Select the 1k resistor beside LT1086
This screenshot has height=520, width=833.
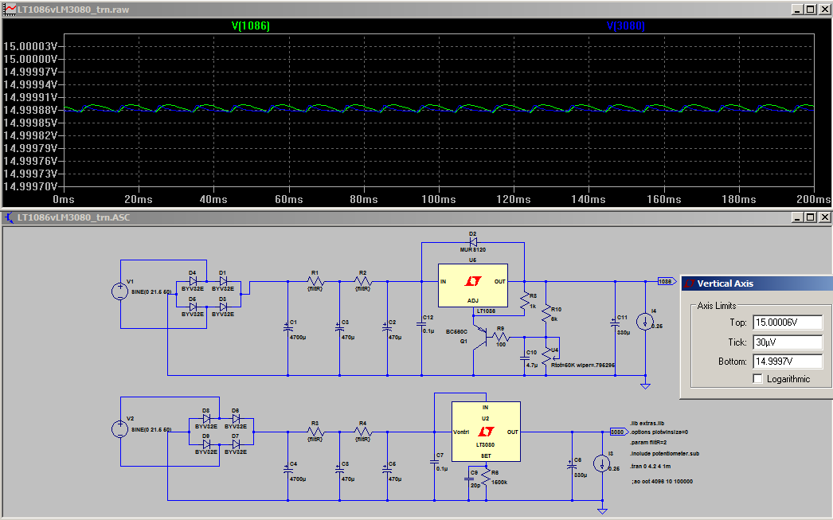click(x=524, y=301)
